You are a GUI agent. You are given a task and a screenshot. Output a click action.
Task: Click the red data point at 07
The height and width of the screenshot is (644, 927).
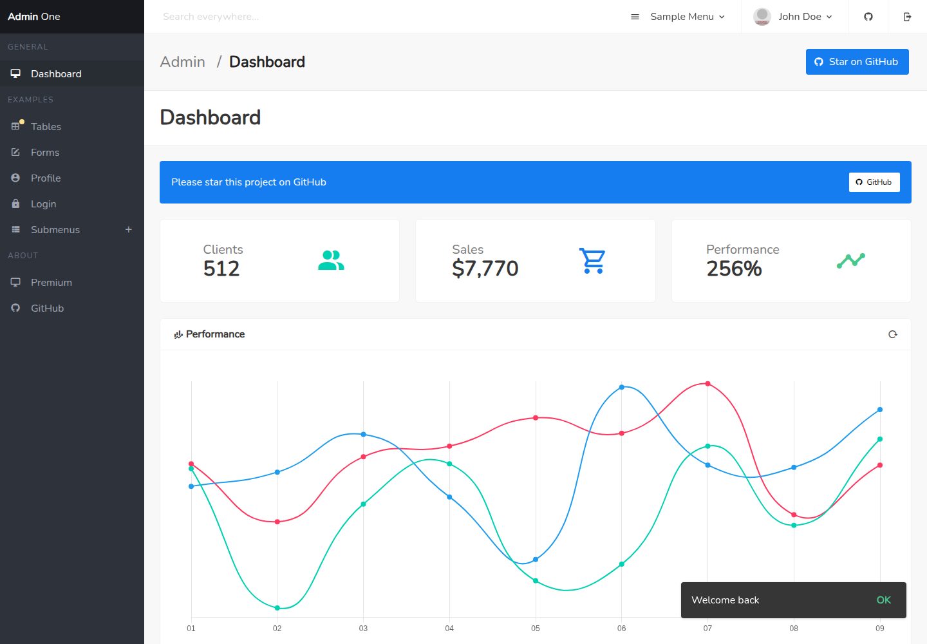pyautogui.click(x=707, y=384)
